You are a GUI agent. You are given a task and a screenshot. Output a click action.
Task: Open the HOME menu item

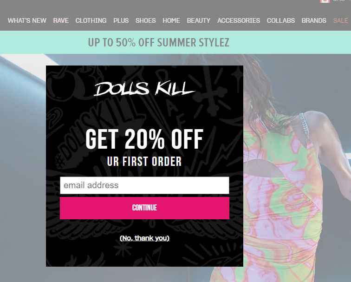tap(171, 20)
